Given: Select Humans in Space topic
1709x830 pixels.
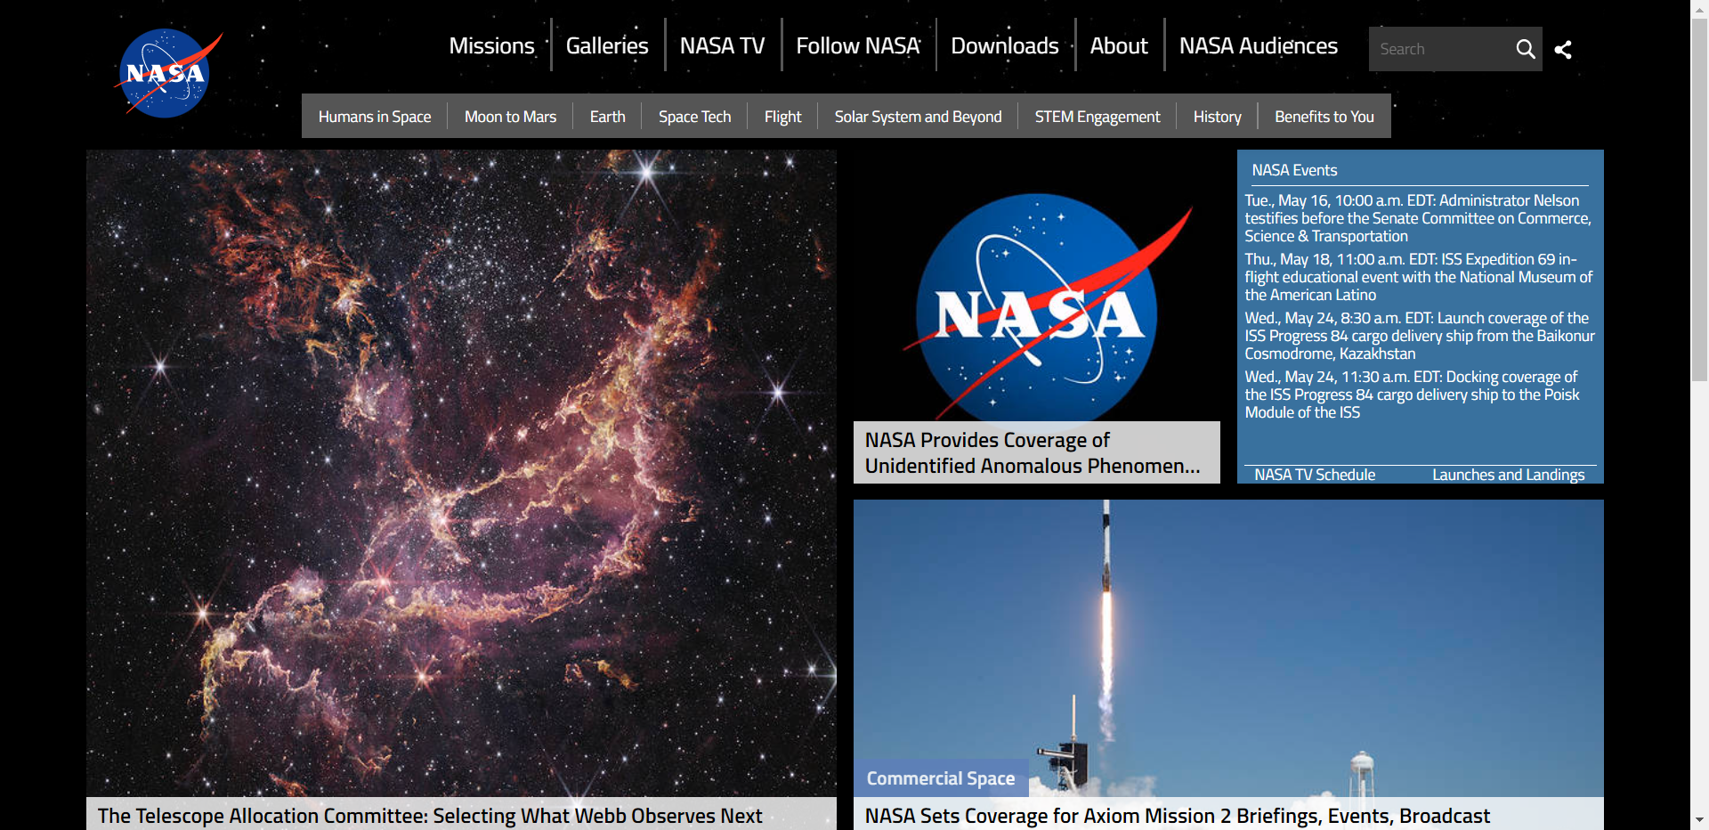Looking at the screenshot, I should point(375,117).
